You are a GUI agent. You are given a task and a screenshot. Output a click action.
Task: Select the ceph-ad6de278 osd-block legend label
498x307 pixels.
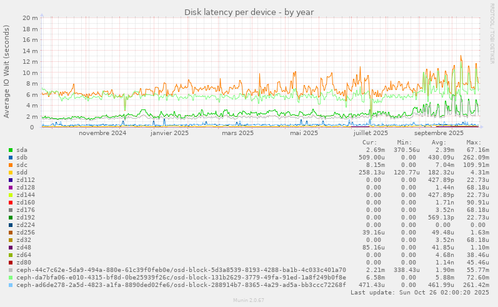181,285
